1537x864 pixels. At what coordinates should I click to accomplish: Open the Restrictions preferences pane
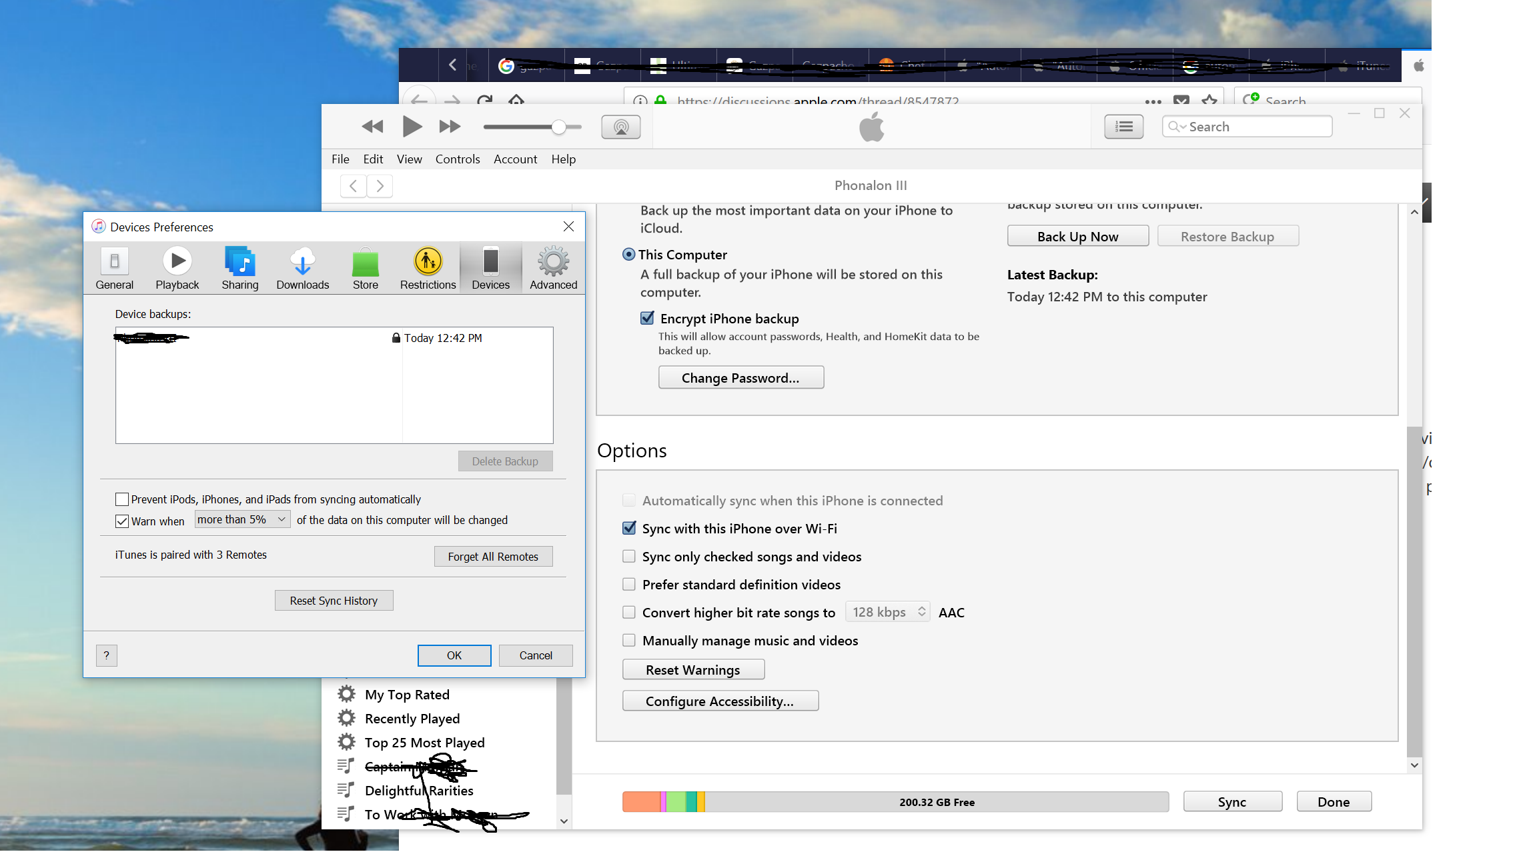pos(427,267)
